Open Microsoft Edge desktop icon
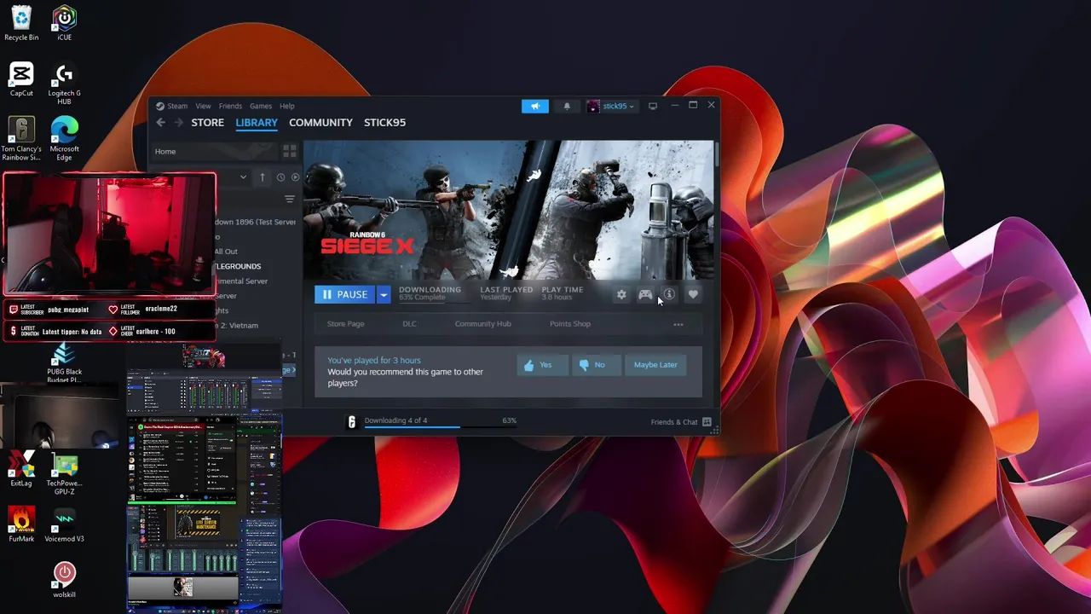This screenshot has width=1091, height=614. [x=64, y=139]
